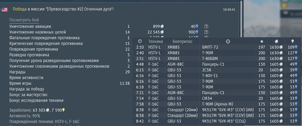Click 'Техника' column header

(x=156, y=41)
